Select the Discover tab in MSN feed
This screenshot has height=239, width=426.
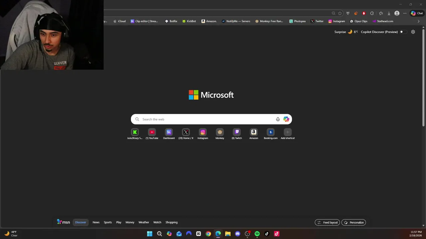click(81, 222)
